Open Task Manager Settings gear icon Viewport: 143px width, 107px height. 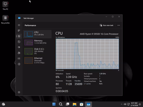[x=19, y=92]
